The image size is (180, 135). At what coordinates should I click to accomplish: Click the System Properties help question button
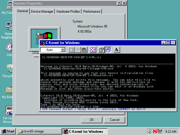(x=119, y=3)
